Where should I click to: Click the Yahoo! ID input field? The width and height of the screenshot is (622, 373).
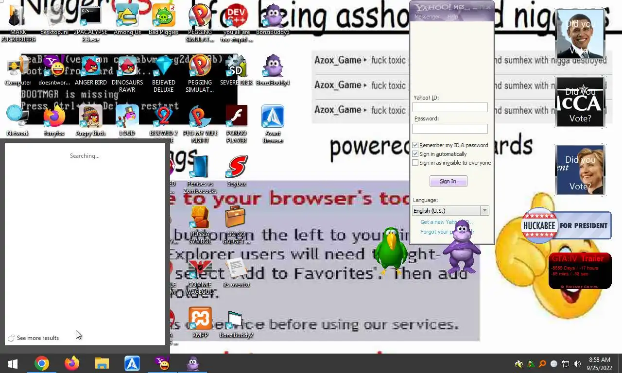(450, 107)
